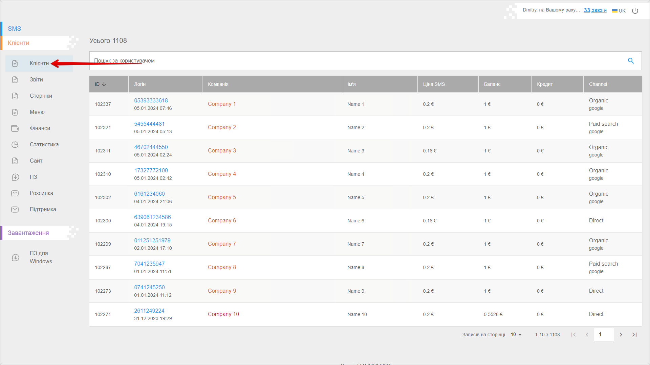The image size is (650, 365).
Task: Open Статистика pie chart icon
Action: (x=15, y=145)
